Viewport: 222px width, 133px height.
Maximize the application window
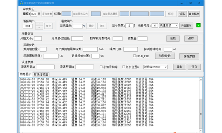(x=191, y=3)
